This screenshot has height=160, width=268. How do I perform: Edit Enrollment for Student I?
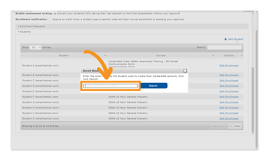point(229,113)
